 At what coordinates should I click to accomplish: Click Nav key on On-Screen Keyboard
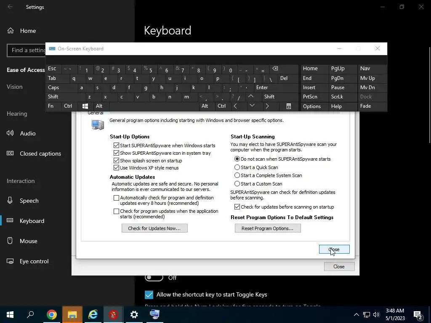click(x=372, y=69)
